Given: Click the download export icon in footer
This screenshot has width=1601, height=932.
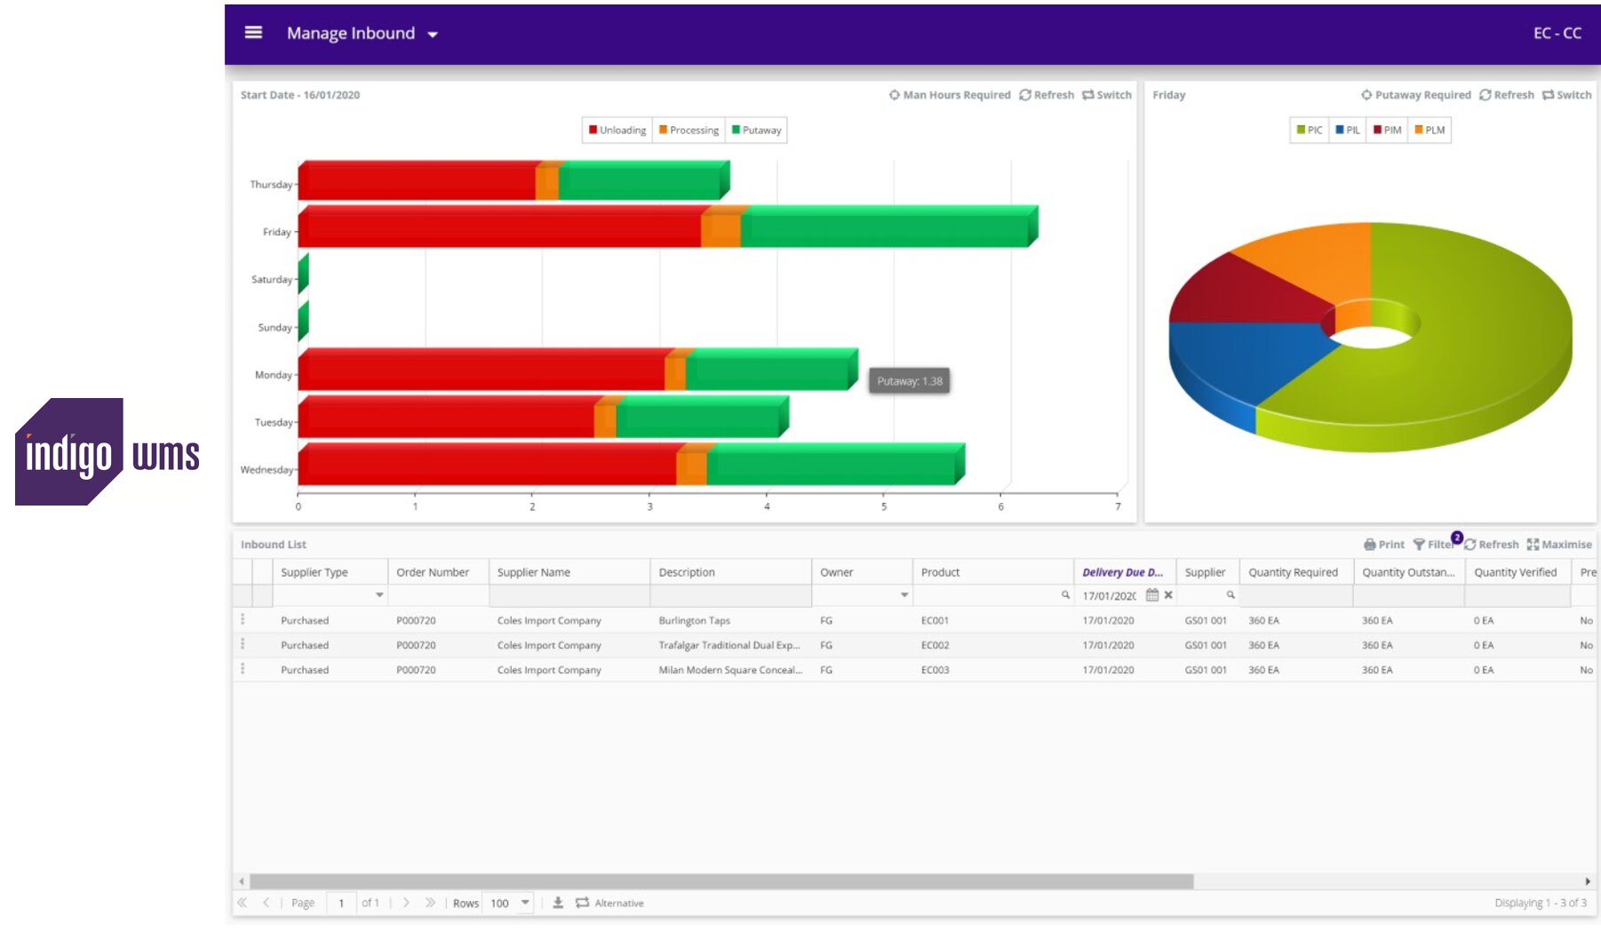Looking at the screenshot, I should point(558,903).
